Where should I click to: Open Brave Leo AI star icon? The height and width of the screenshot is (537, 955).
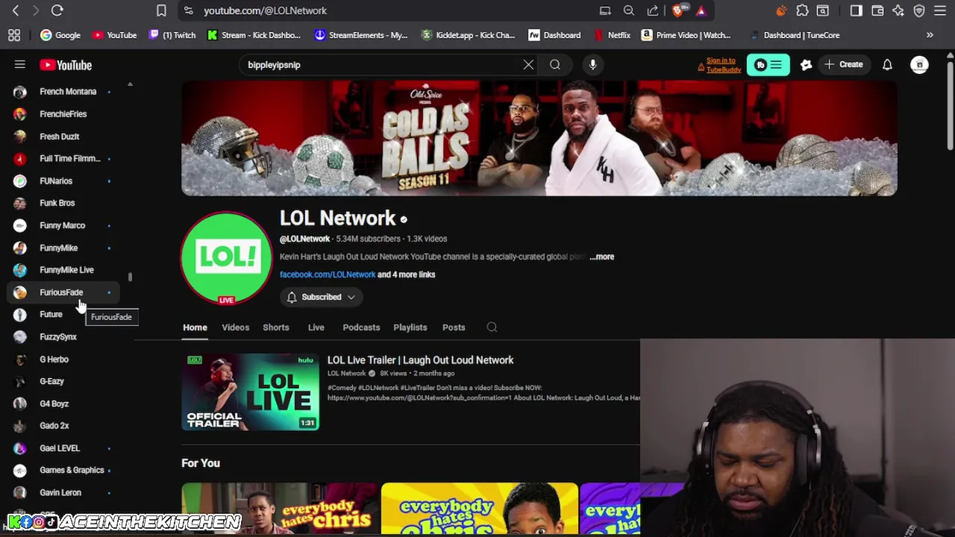coord(898,10)
